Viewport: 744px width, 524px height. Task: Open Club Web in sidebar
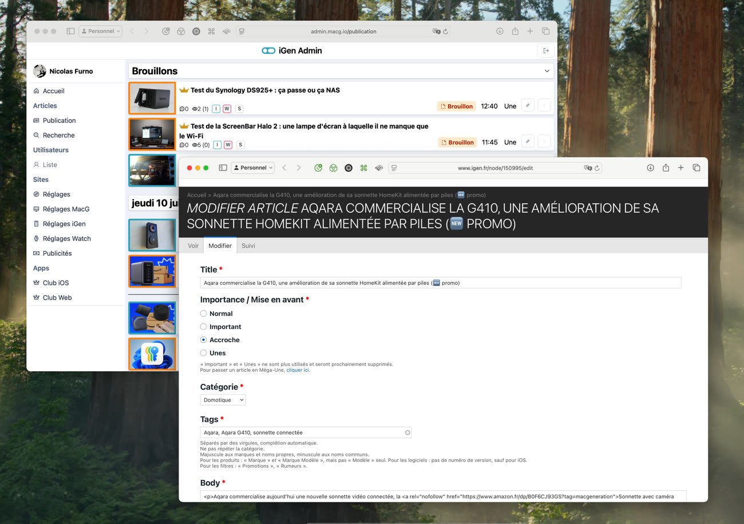57,298
